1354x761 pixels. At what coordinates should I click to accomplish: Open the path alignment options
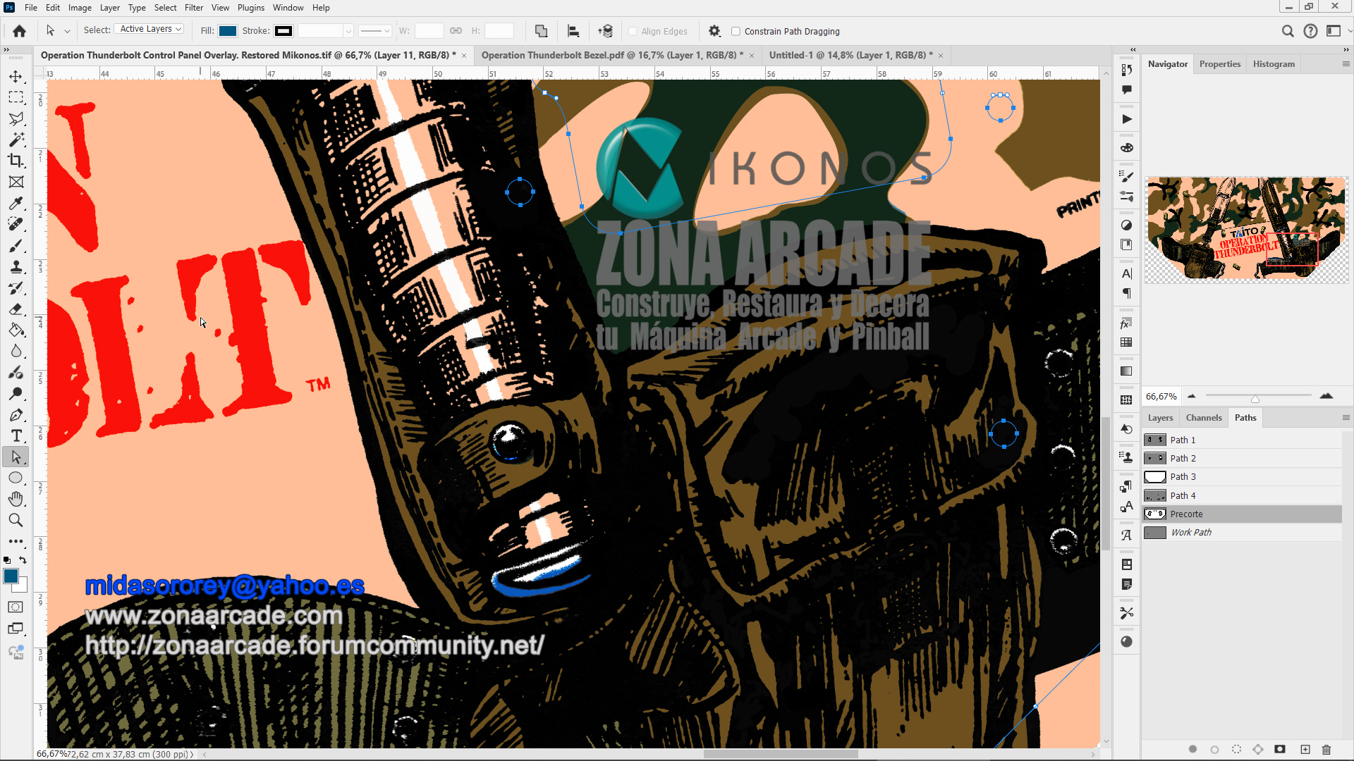[573, 31]
